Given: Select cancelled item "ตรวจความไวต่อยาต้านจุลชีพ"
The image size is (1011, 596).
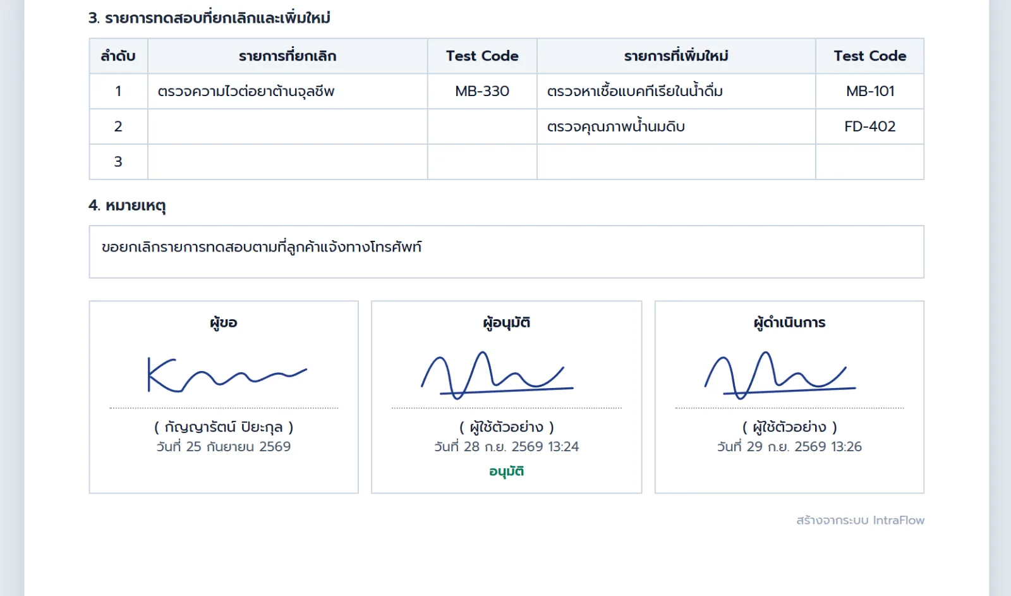Looking at the screenshot, I should [x=246, y=91].
